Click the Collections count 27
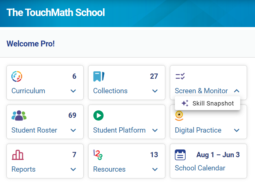Viewport: 255px width, 187px height. [154, 76]
